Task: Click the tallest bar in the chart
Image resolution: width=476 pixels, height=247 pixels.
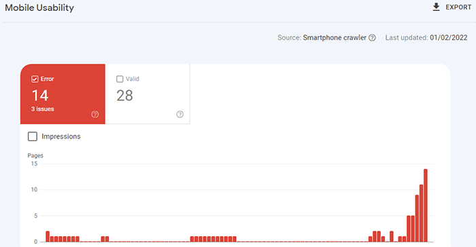Action: click(x=426, y=206)
